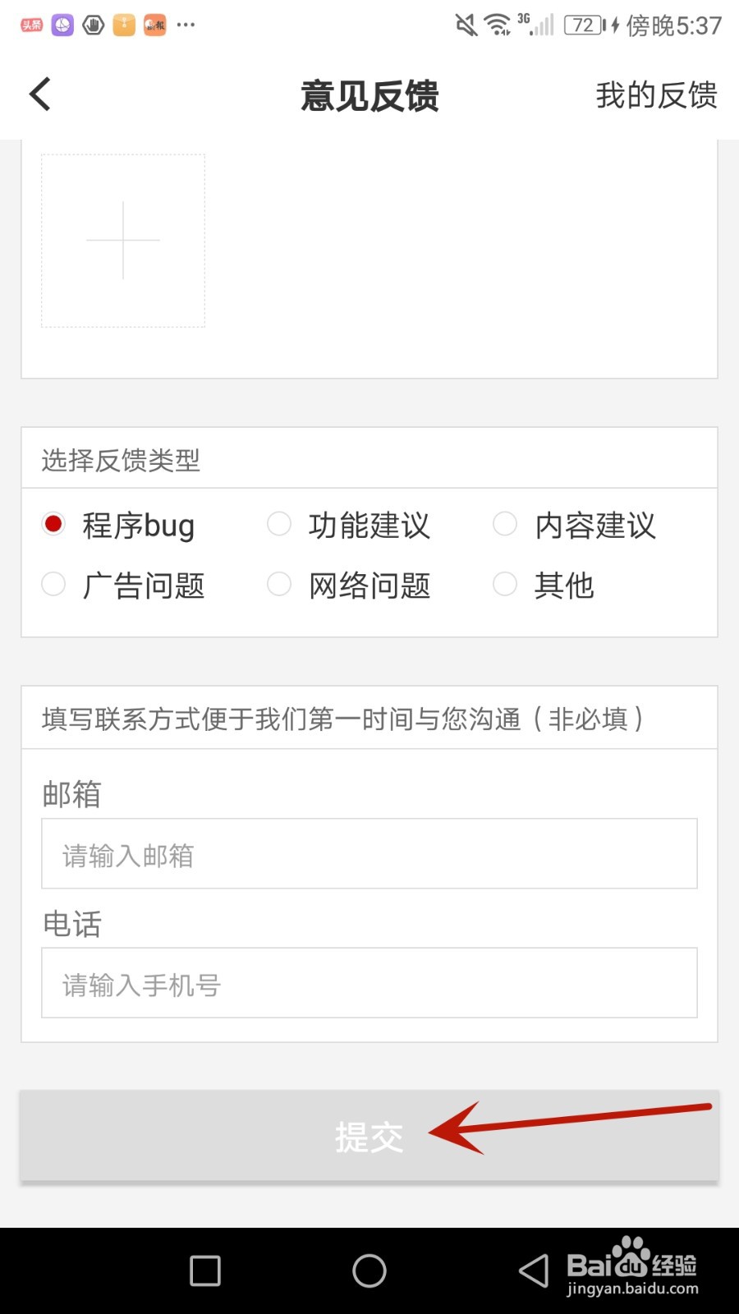
Task: Tap the Android back triangle icon
Action: pos(534,1270)
